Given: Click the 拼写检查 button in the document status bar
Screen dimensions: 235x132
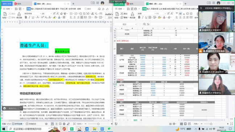Looking at the screenshot, I should 18,124.
